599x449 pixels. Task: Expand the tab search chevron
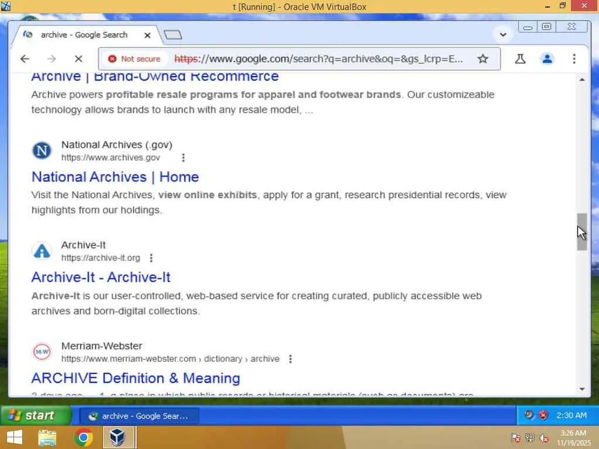click(502, 34)
